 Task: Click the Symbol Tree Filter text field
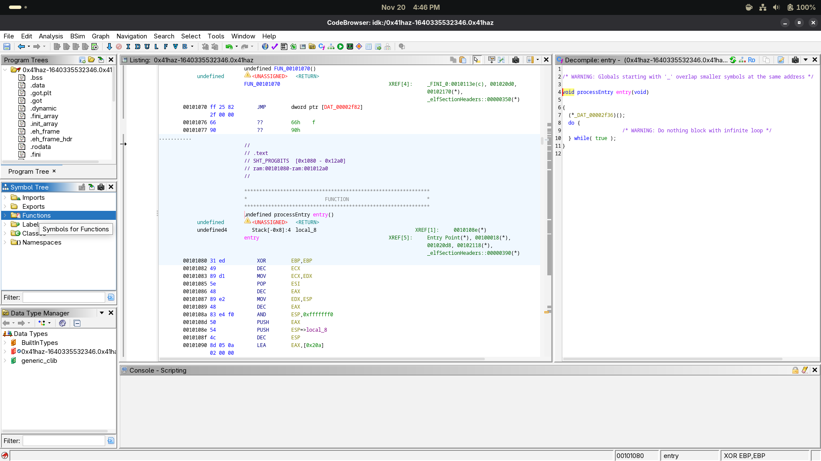pos(64,298)
